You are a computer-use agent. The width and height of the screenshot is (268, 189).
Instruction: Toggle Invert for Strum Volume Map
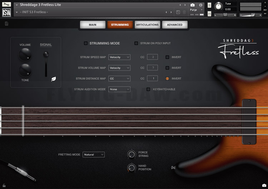point(167,68)
